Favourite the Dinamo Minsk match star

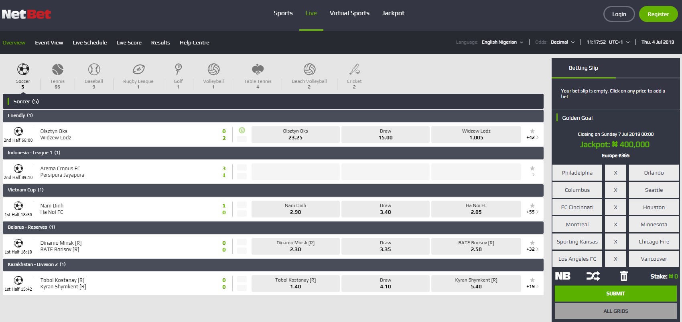[x=532, y=243]
